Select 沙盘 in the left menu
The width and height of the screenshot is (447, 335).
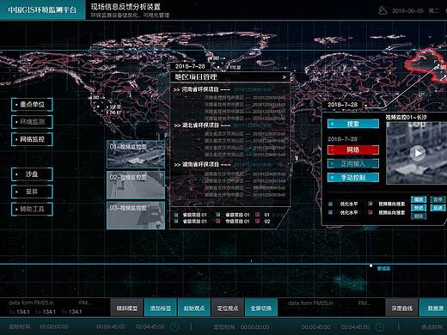click(x=32, y=174)
